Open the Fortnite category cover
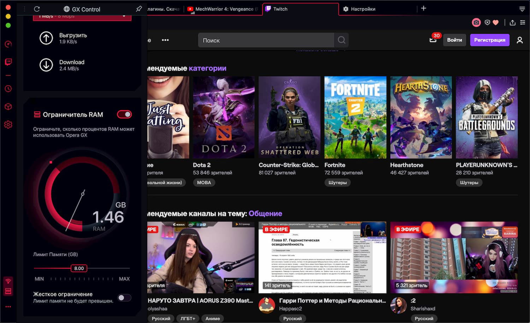 tap(355, 117)
